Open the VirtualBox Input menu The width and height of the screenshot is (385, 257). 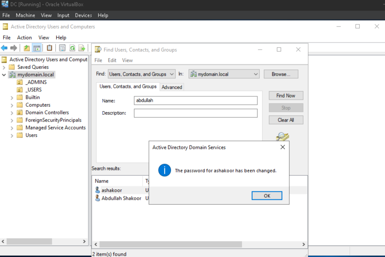63,15
